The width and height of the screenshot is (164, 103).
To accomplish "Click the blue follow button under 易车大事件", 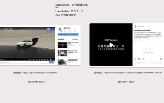I will coord(68,34).
